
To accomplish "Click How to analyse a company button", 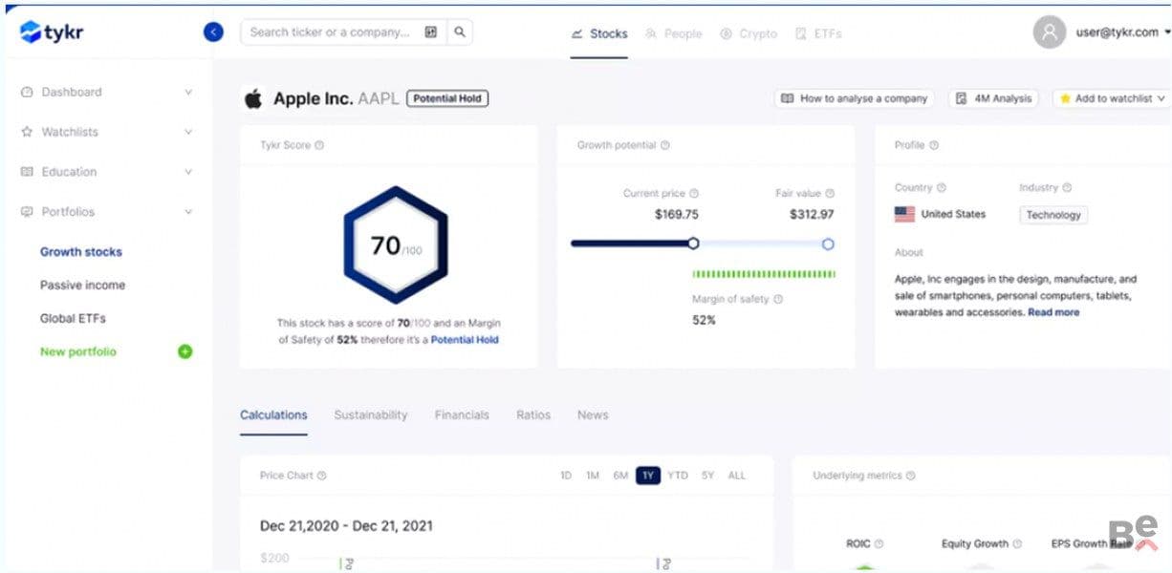I will pyautogui.click(x=855, y=98).
